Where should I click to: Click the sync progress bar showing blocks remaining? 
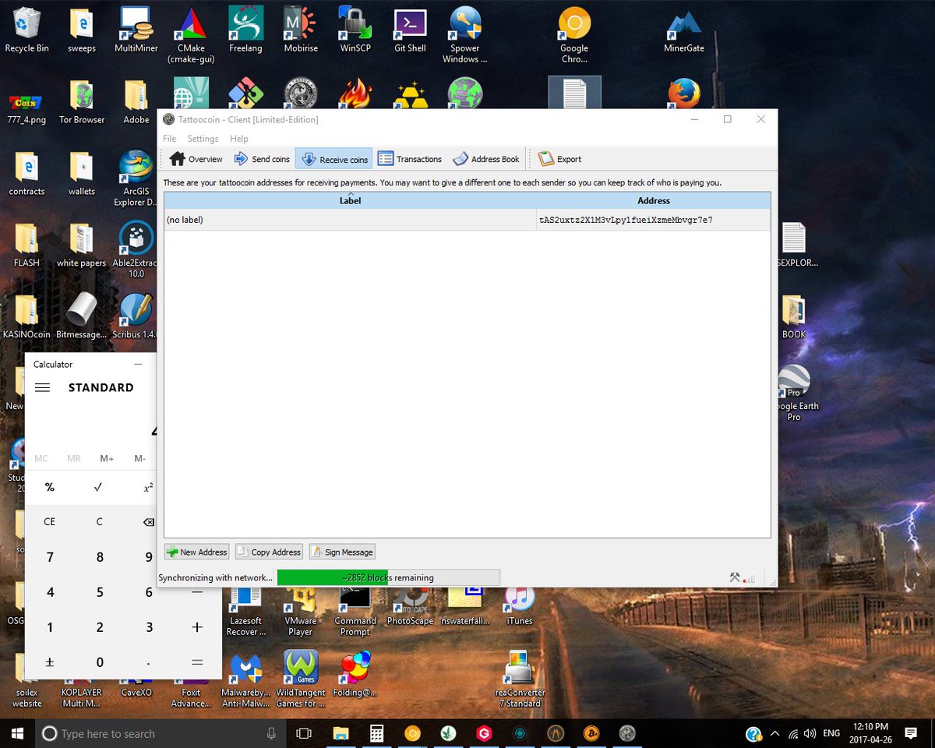pos(388,577)
